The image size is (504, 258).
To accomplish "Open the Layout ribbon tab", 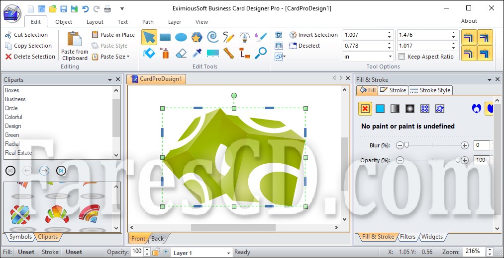I will 95,22.
